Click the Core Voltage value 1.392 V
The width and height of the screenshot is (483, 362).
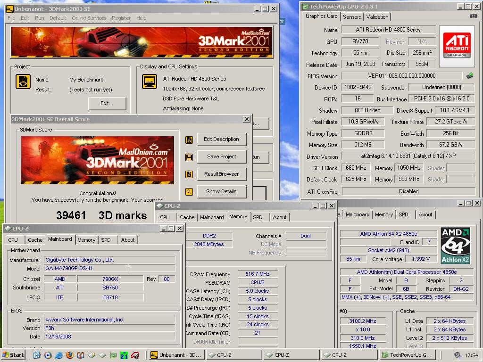[420, 259]
